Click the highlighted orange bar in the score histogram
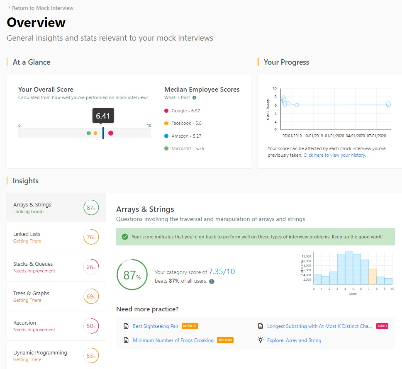This screenshot has height=369, width=402. pos(373,276)
